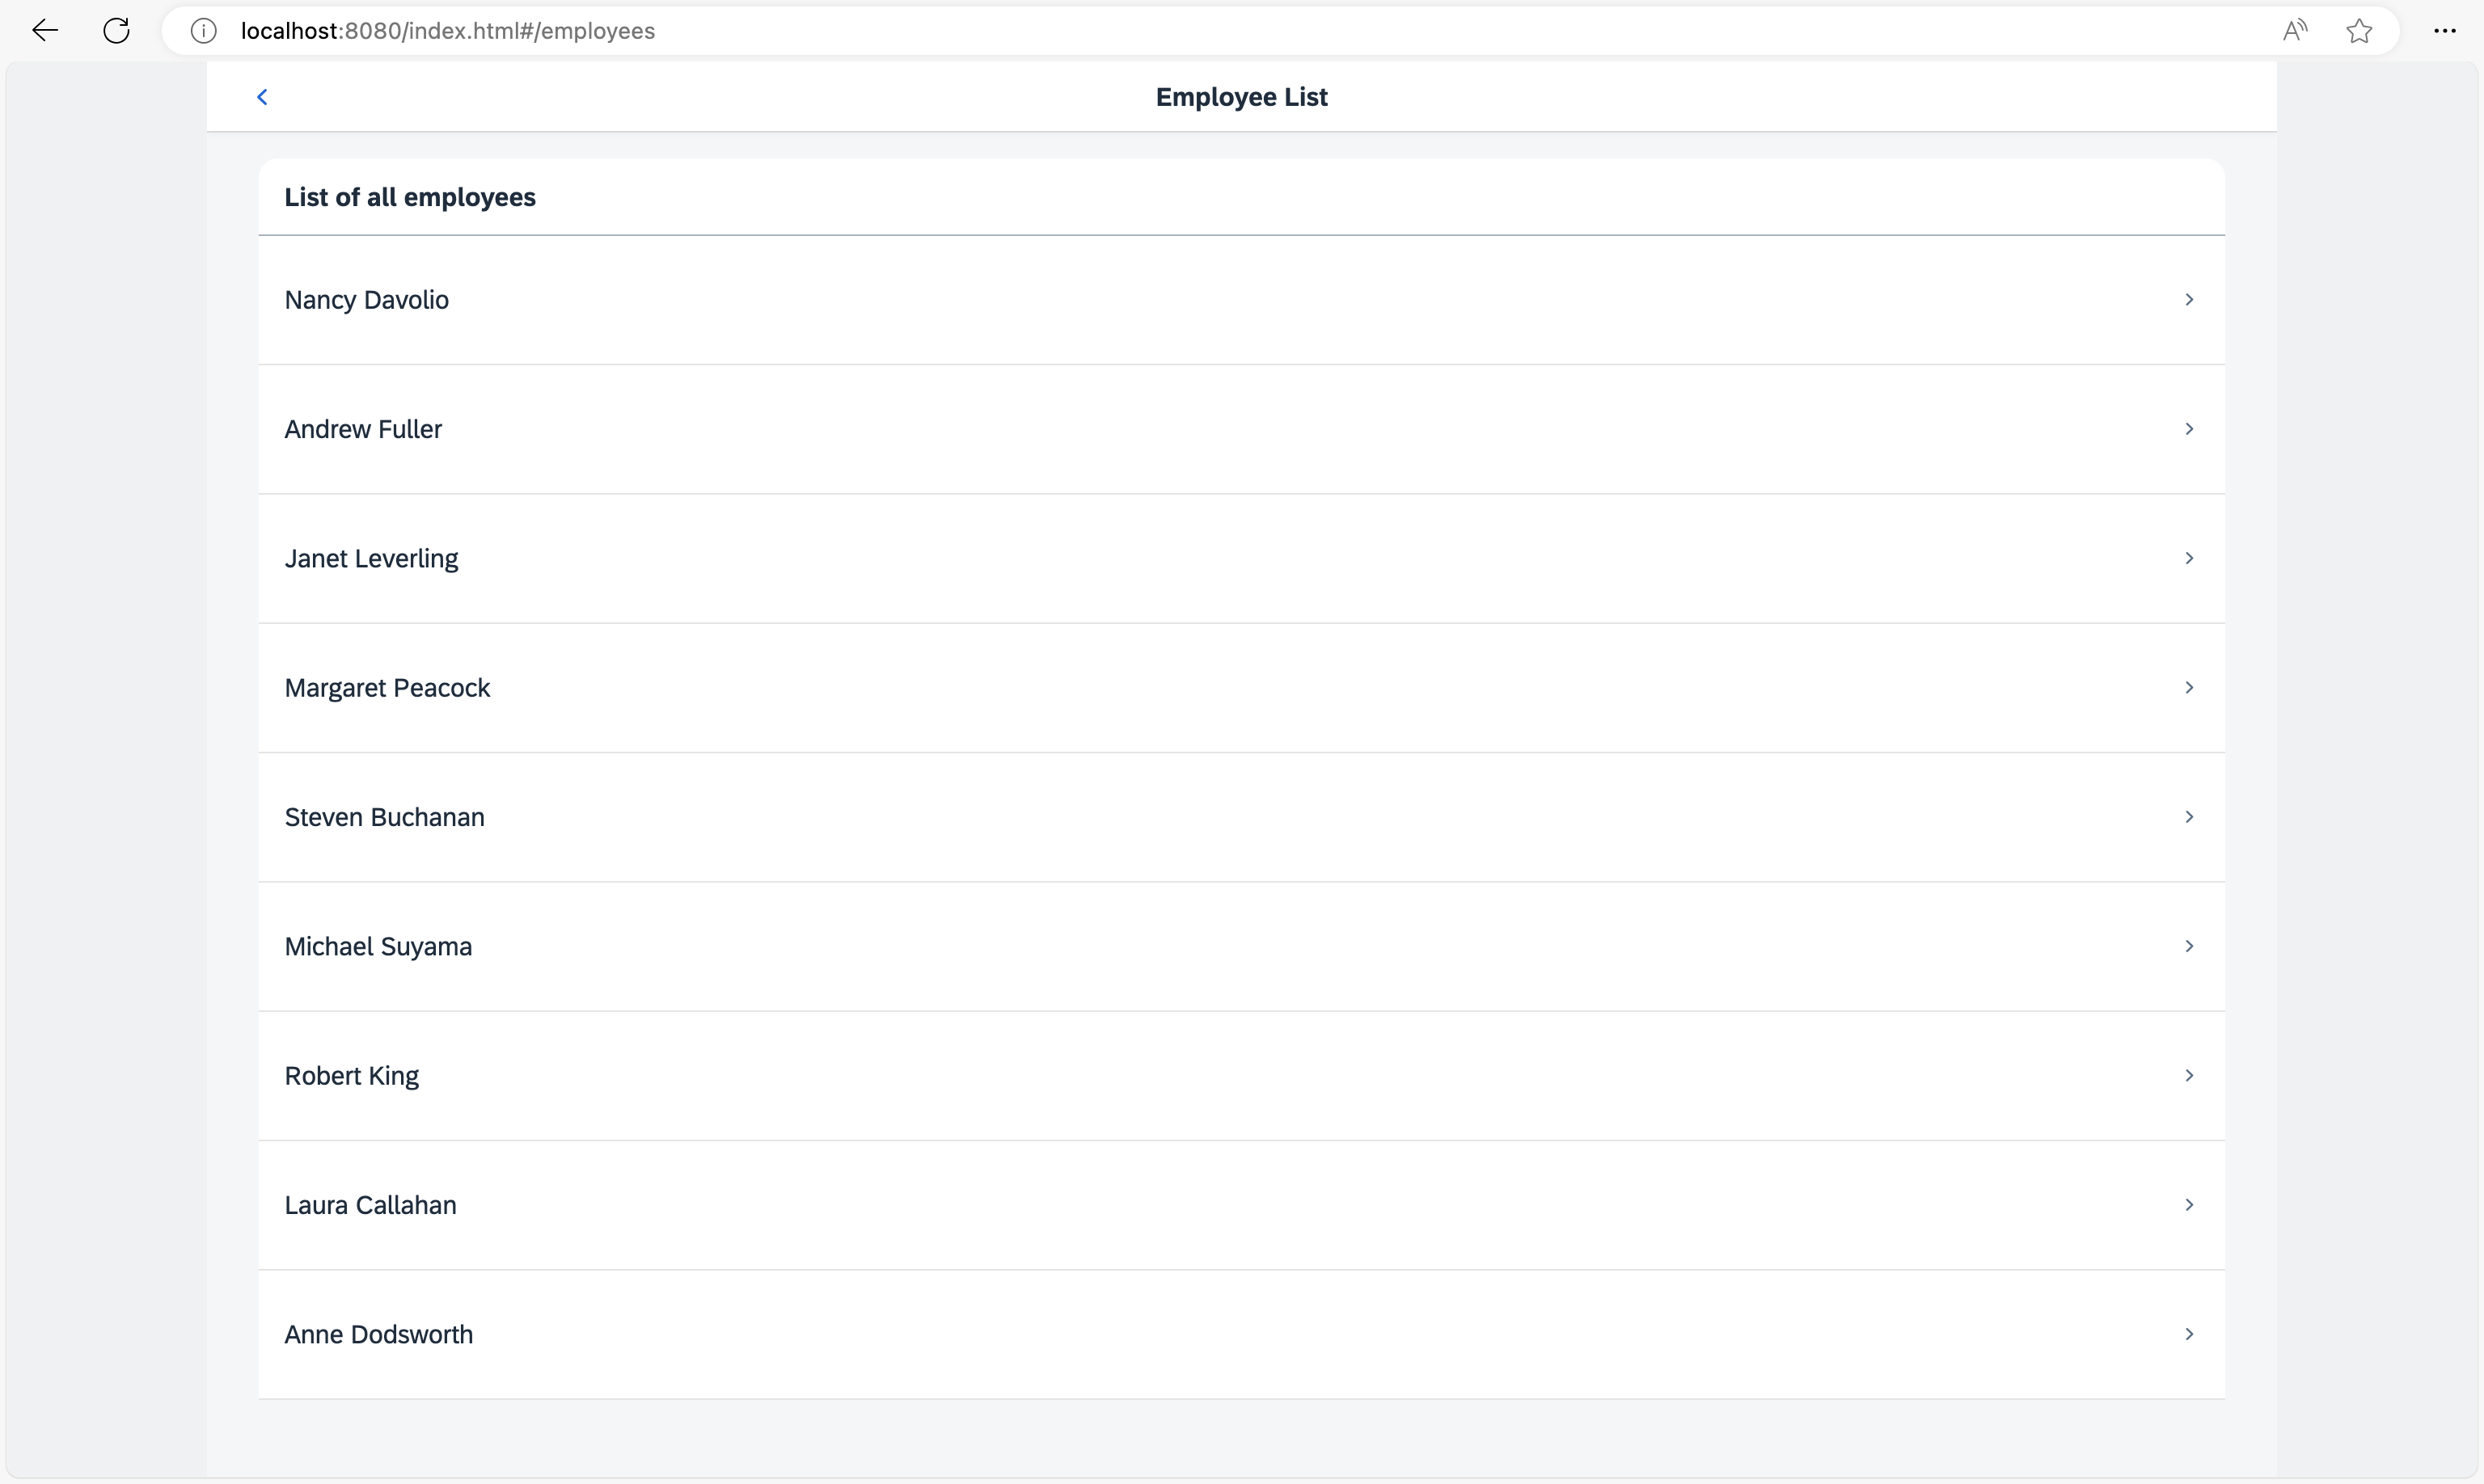Add page to favorites with the star icon

[x=2359, y=31]
